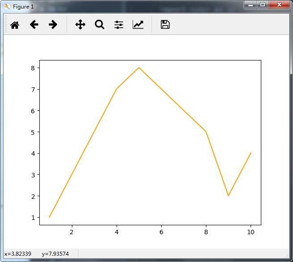Open the Edit axis curve parameters icon

tap(138, 25)
